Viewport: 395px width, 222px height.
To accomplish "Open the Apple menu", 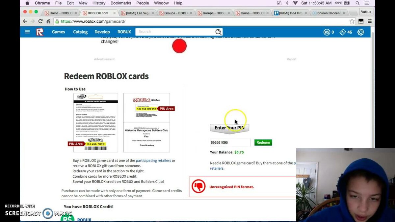I will (x=27, y=3).
